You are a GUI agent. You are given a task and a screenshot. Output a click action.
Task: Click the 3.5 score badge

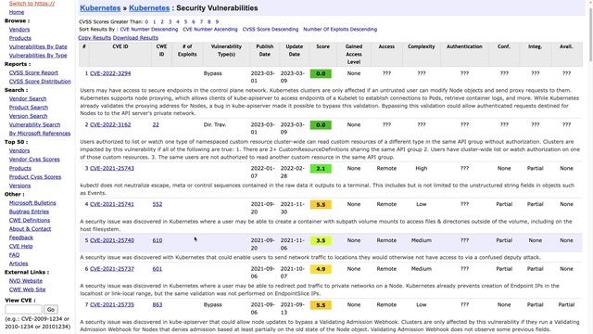[321, 241]
